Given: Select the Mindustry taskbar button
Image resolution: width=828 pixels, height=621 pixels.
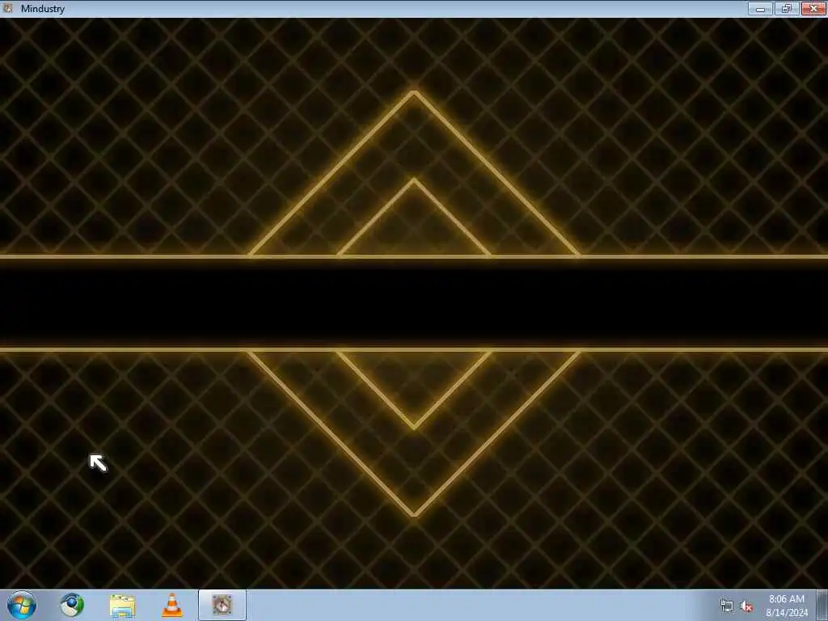Looking at the screenshot, I should [x=222, y=605].
